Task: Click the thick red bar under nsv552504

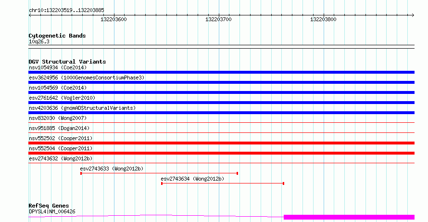Action: click(x=221, y=153)
